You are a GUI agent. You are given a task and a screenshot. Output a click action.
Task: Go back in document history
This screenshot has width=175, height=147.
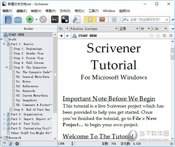tap(61, 36)
